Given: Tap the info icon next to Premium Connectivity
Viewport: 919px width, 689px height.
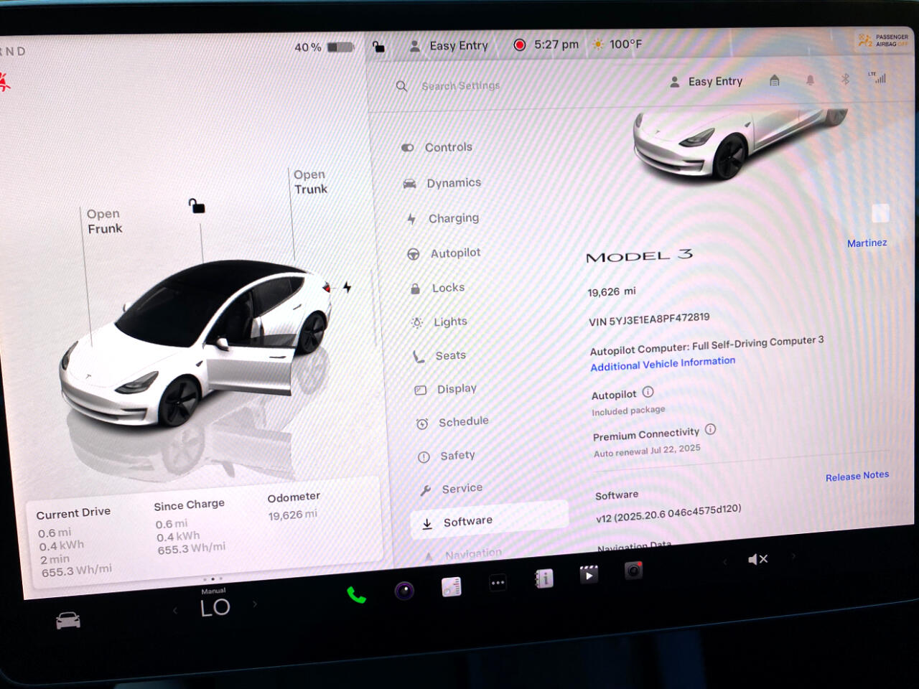Looking at the screenshot, I should tap(710, 429).
